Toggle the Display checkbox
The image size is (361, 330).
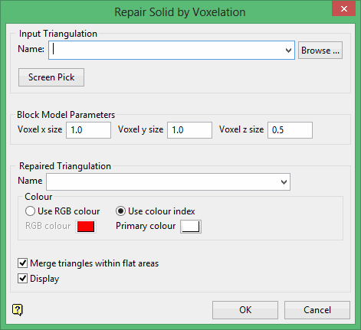(23, 279)
